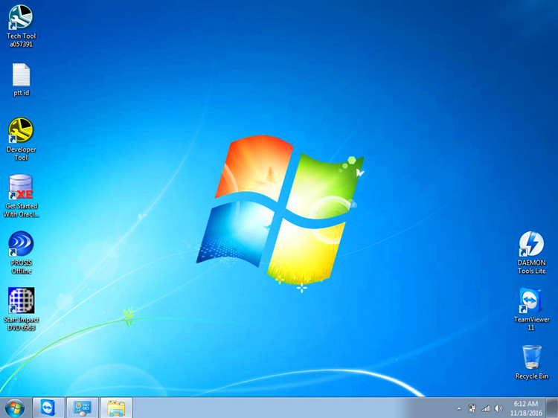
Task: Open the volume speaker control
Action: (x=498, y=408)
